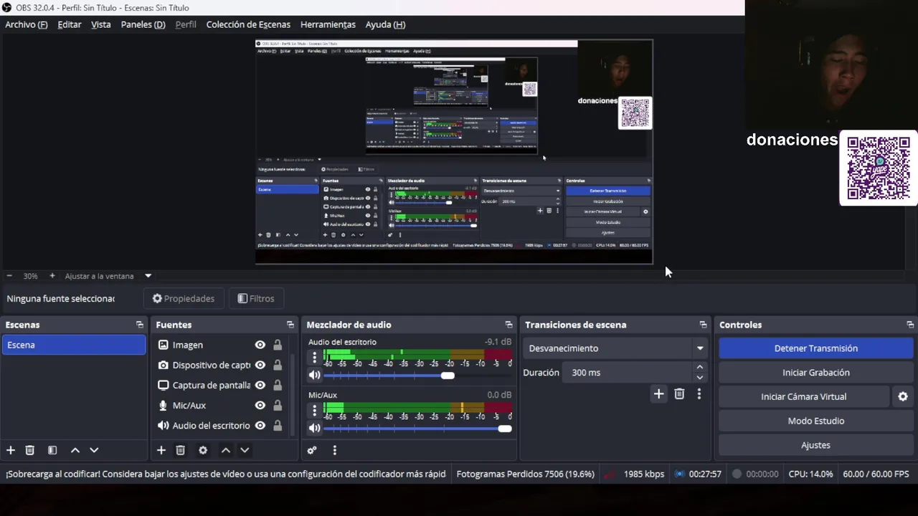Screen dimensions: 918x516
Task: Mute Audio del escritorio speaker icon
Action: tap(314, 375)
